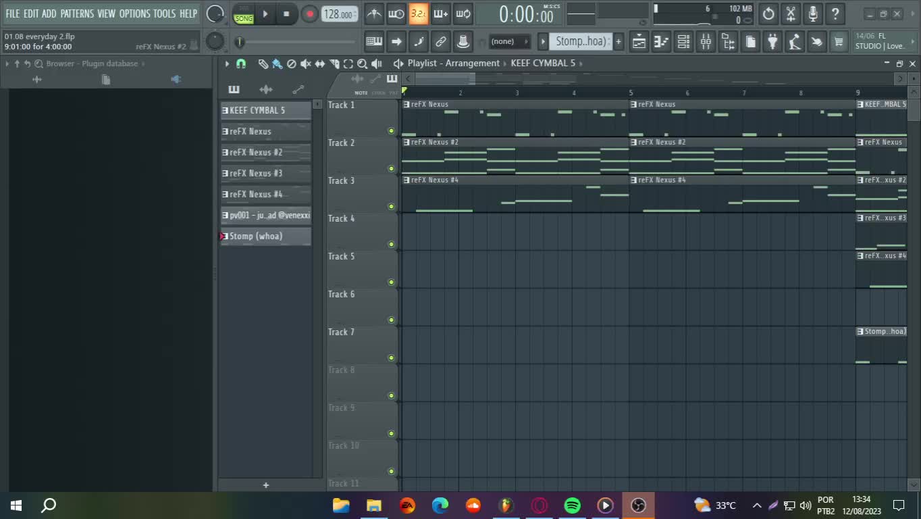921x519 pixels.
Task: Mute Track 1 with its green light
Action: click(x=391, y=130)
